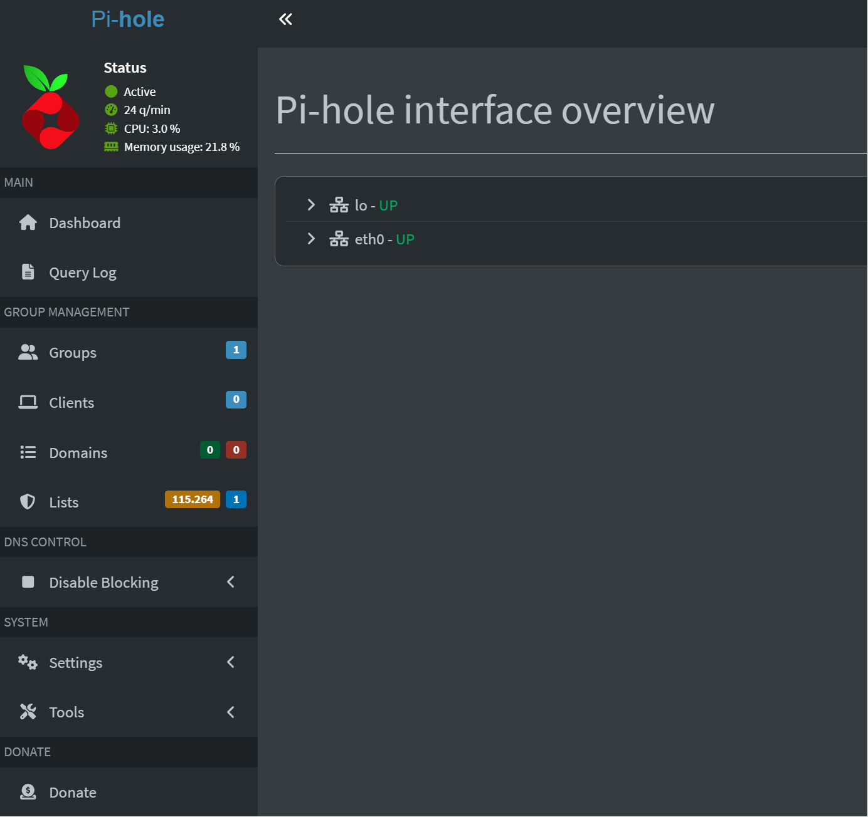The height and width of the screenshot is (817, 868).
Task: Click the green Domains count badge
Action: click(x=210, y=450)
